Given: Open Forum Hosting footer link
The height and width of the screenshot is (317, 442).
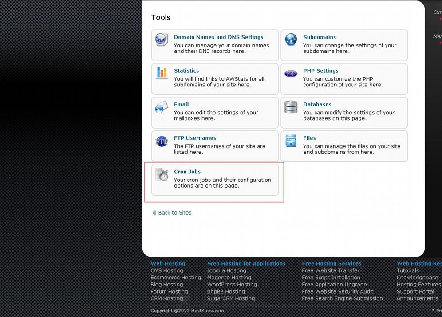Looking at the screenshot, I should [169, 291].
